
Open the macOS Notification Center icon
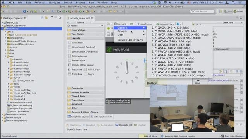click(x=240, y=3)
